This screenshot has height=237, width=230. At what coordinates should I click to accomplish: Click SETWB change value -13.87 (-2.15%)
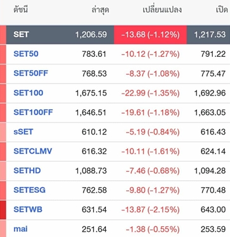pyautogui.click(x=150, y=210)
